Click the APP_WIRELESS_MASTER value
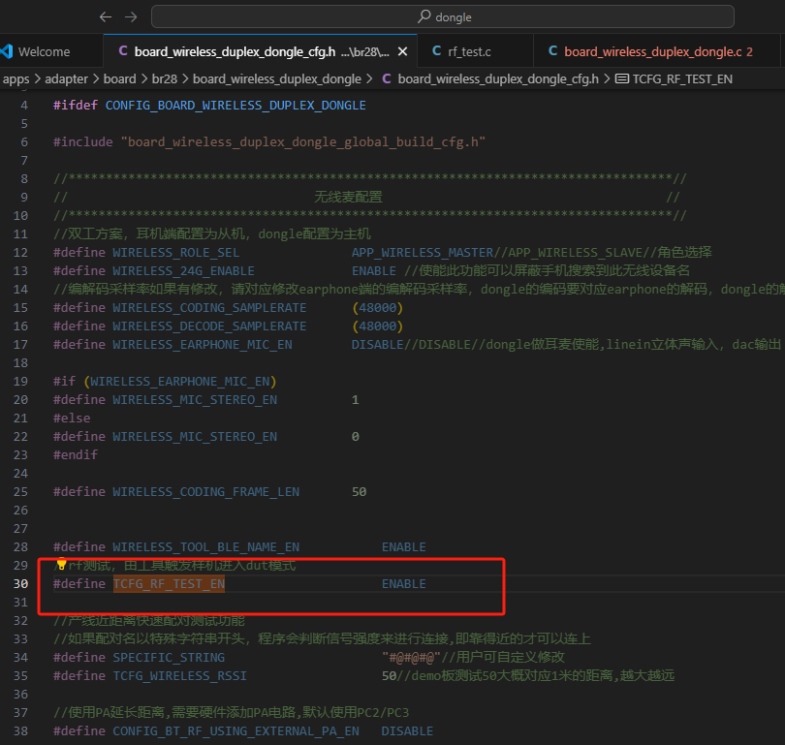785x745 pixels. pyautogui.click(x=423, y=253)
